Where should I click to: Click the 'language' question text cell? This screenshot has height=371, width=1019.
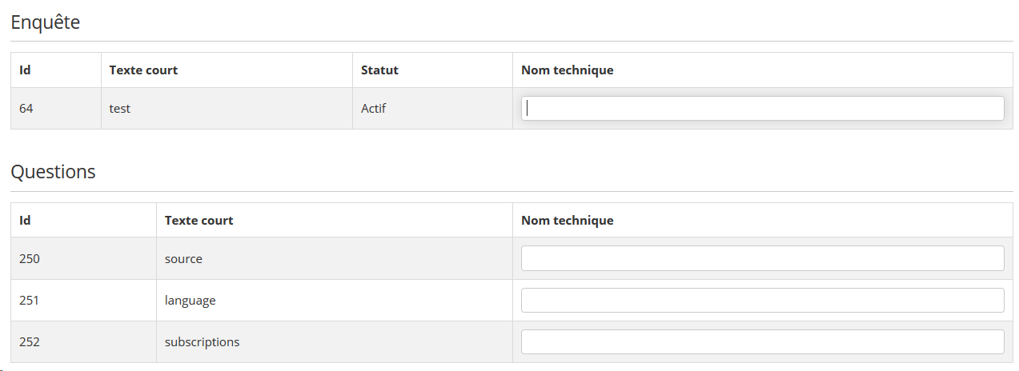(x=191, y=301)
